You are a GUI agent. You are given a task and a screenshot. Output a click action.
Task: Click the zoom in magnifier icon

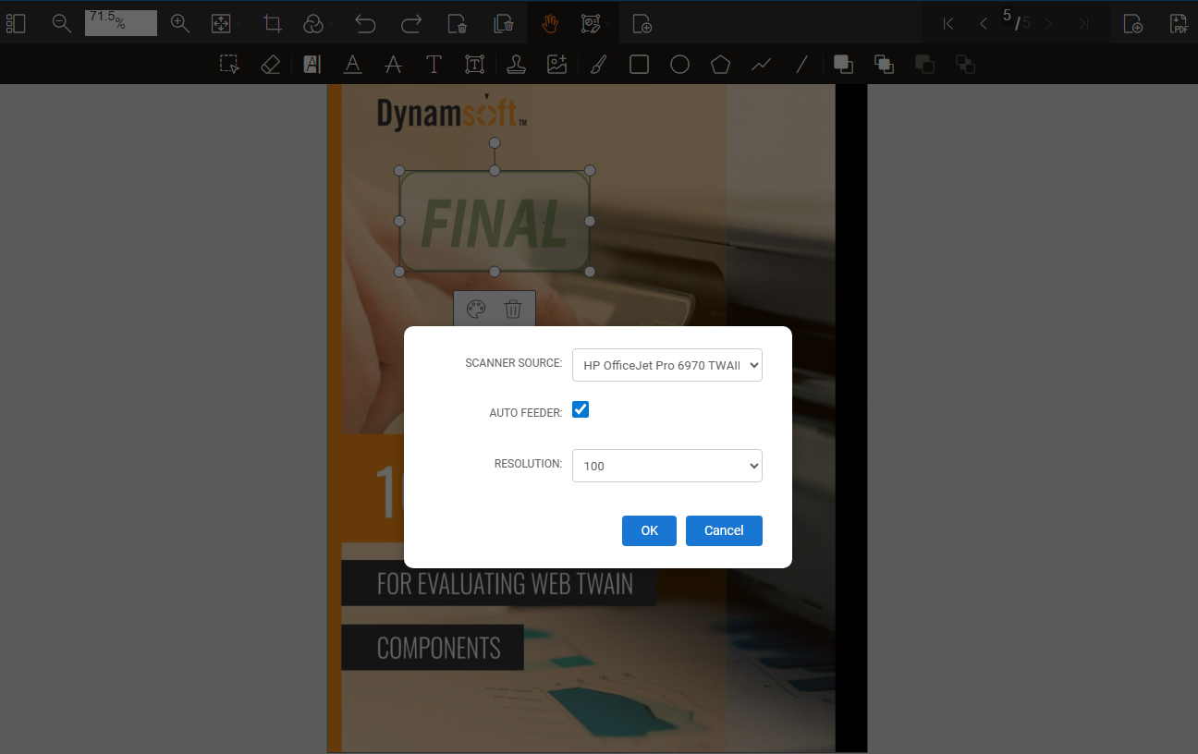coord(180,24)
